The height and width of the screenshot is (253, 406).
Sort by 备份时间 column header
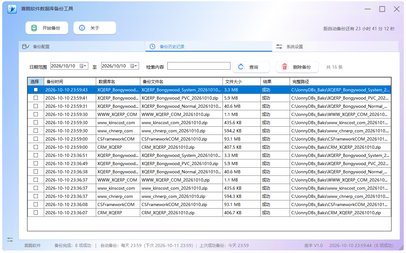[70, 82]
